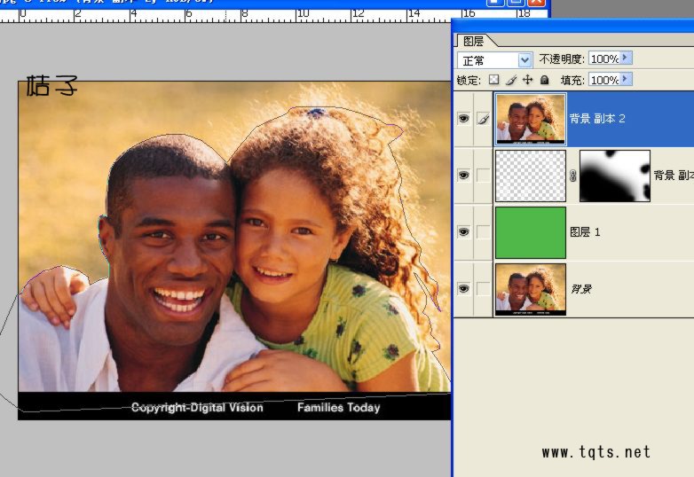Viewport: 694px width, 477px height.
Task: Open the 不透明度 opacity slider arrow
Action: coord(626,58)
